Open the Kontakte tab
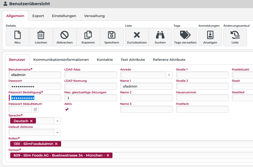 coord(105,60)
